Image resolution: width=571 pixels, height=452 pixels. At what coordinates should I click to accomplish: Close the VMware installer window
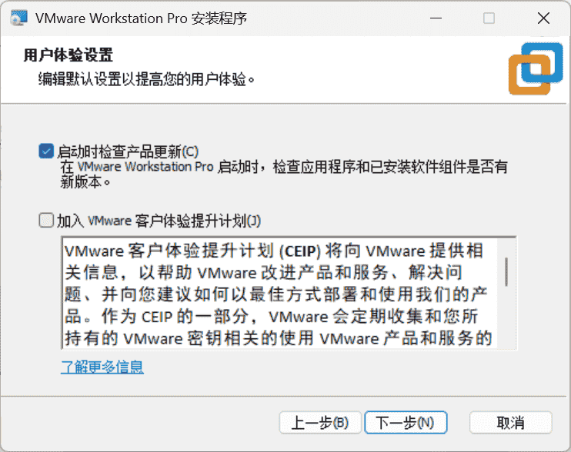pos(543,18)
